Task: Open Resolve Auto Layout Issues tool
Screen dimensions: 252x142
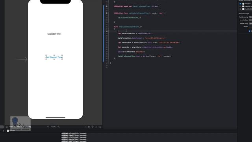Action: [96, 127]
